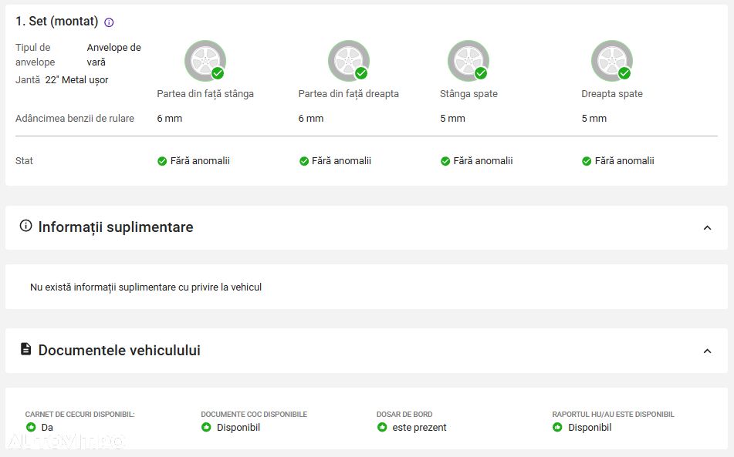Click the Informații suplimentare heading

(116, 227)
